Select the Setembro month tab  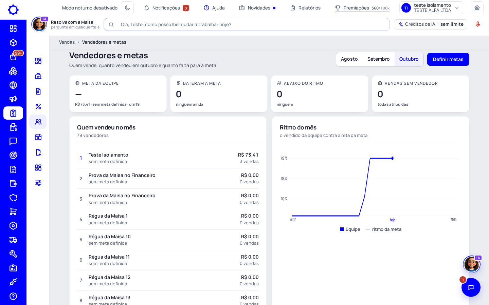[378, 59]
